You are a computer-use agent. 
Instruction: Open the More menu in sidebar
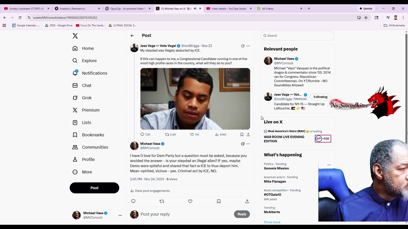(82, 172)
